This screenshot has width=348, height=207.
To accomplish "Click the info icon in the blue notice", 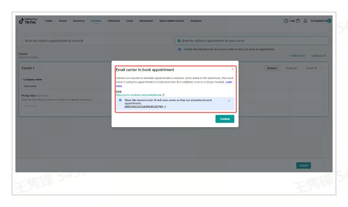I will (x=120, y=100).
